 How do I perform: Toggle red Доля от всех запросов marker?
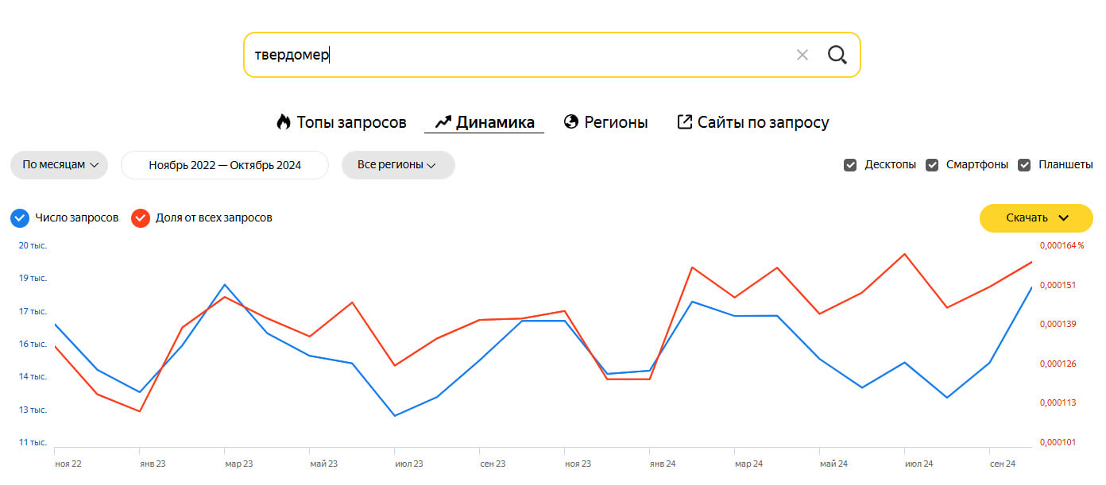tap(141, 217)
